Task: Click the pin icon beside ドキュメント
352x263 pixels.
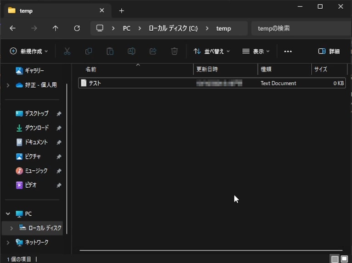Action: [x=59, y=142]
